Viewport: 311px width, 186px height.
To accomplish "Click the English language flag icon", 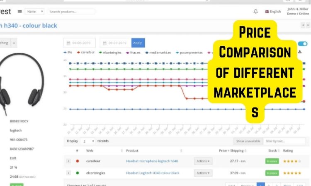I will (x=267, y=12).
